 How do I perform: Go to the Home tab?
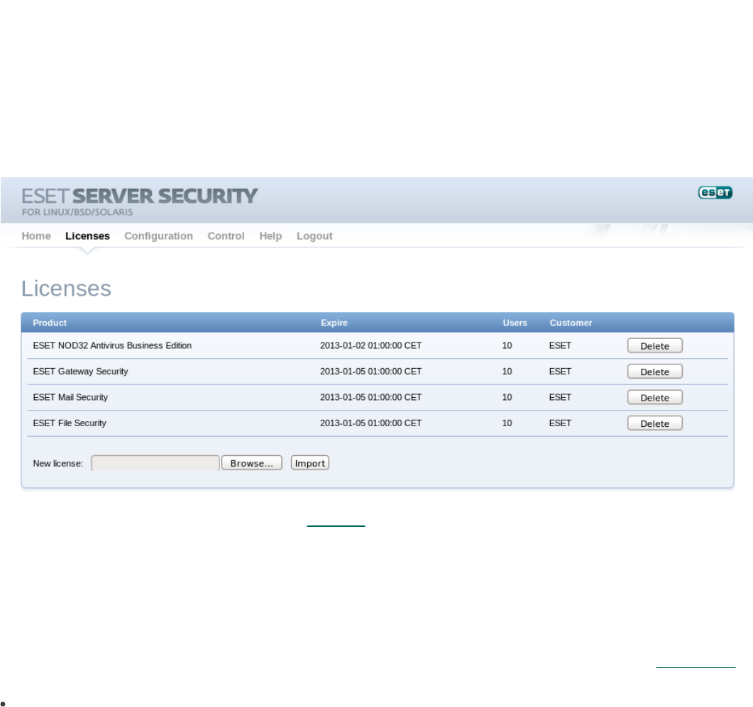(x=36, y=235)
